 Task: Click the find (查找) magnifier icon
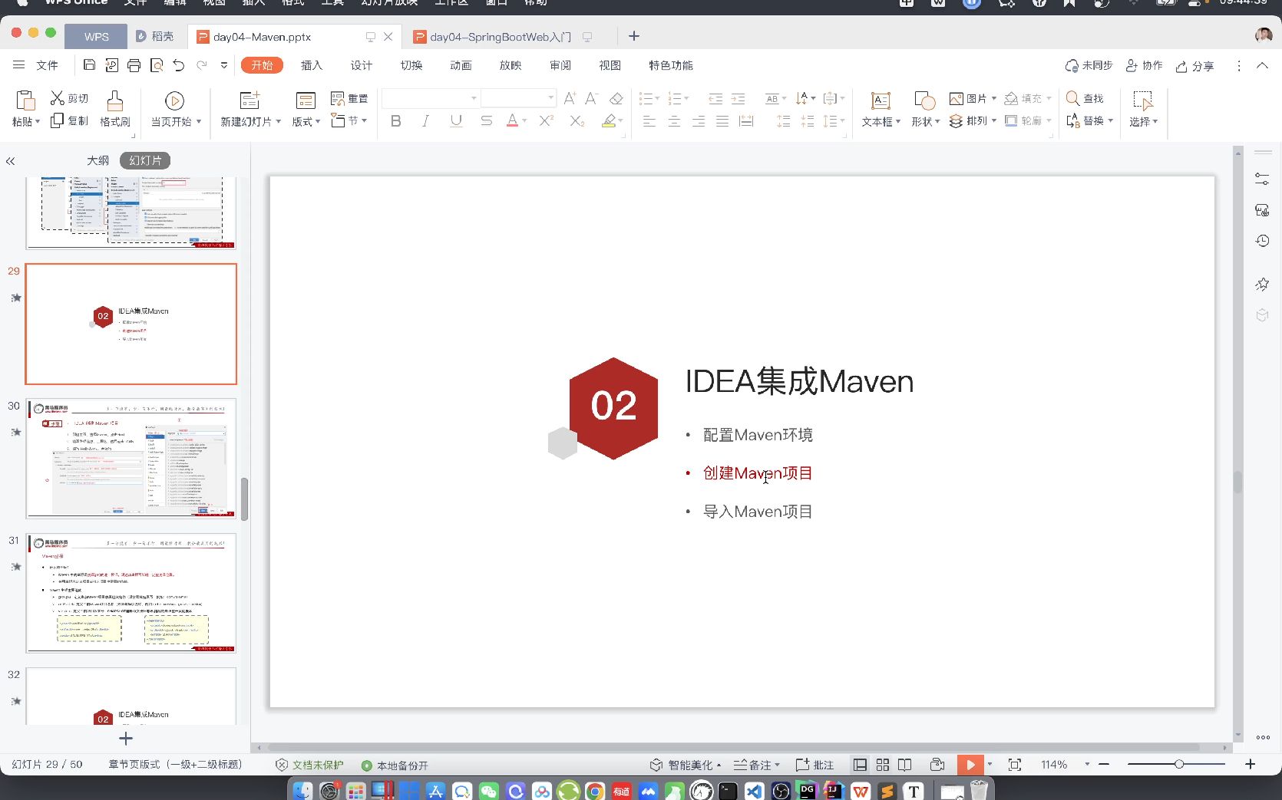(1072, 98)
